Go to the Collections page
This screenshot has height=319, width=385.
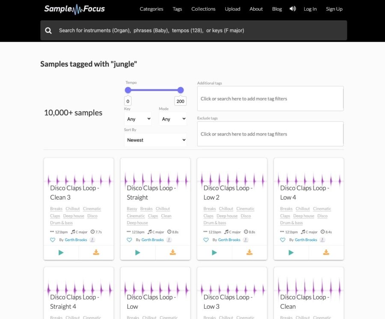click(203, 9)
